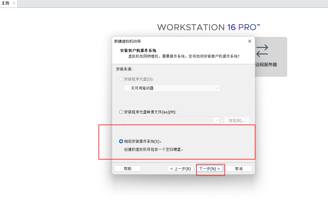Open the 无可用驱动器 drive dropdown
This screenshot has width=328, height=199.
[172, 88]
